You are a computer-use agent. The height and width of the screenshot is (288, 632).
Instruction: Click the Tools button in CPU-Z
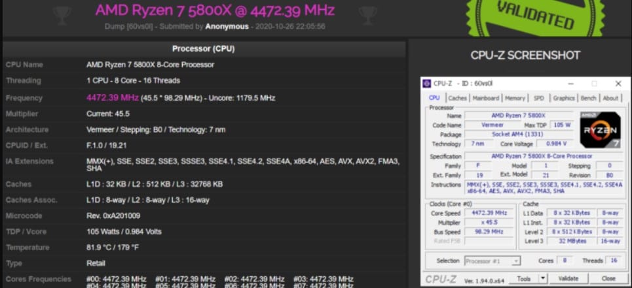tap(523, 278)
